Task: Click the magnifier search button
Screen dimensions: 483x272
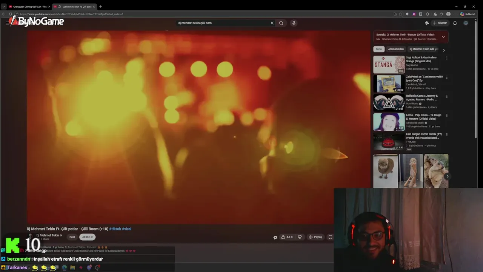Action: click(281, 23)
